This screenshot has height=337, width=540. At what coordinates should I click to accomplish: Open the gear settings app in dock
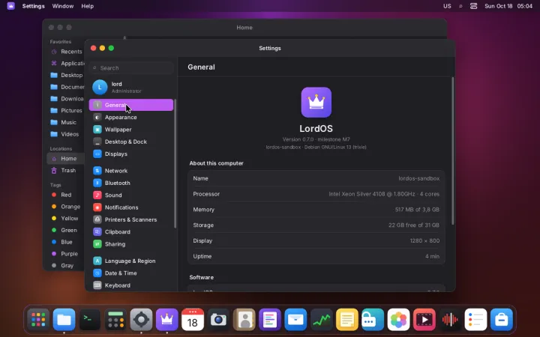coord(141,320)
